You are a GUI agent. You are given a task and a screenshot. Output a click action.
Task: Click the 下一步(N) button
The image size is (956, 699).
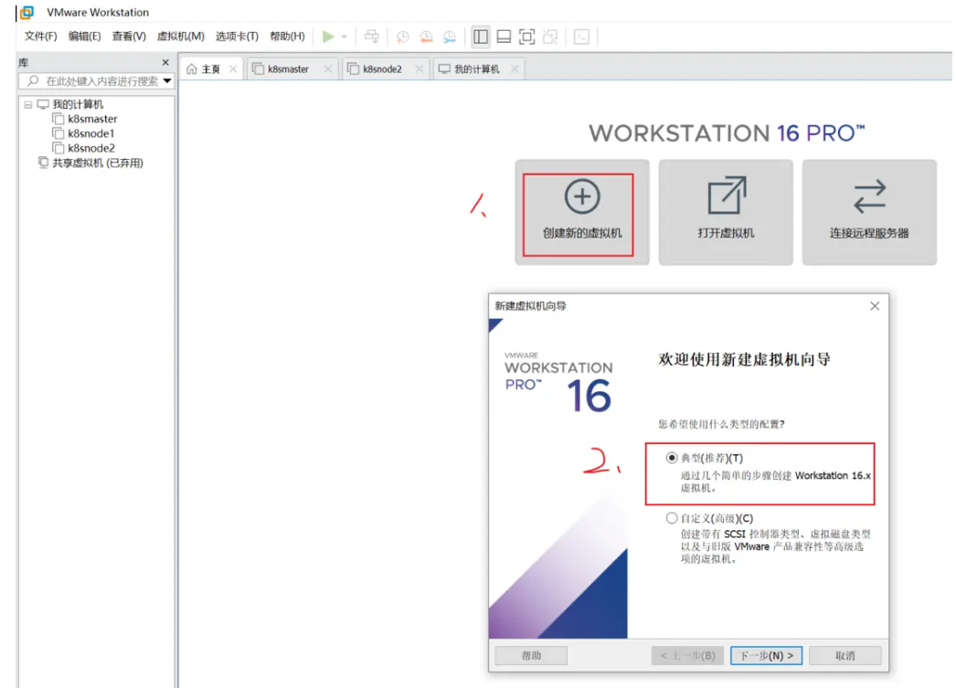[x=766, y=655]
